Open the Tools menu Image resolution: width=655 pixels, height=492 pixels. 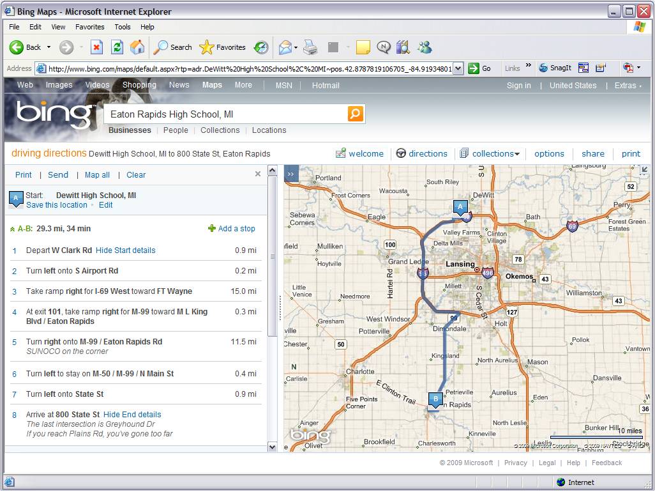123,27
